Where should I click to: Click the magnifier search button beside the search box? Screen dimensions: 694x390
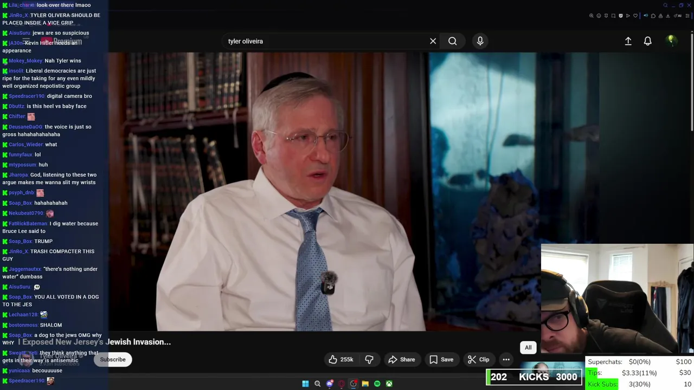[x=452, y=41]
